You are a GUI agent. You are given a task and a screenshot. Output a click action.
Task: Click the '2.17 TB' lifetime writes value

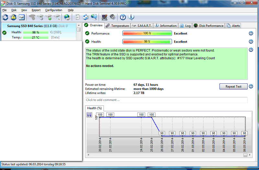click(x=139, y=93)
